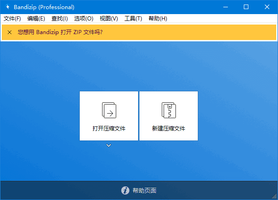Click the zipper new archive icon
This screenshot has height=200, width=278.
point(169,110)
